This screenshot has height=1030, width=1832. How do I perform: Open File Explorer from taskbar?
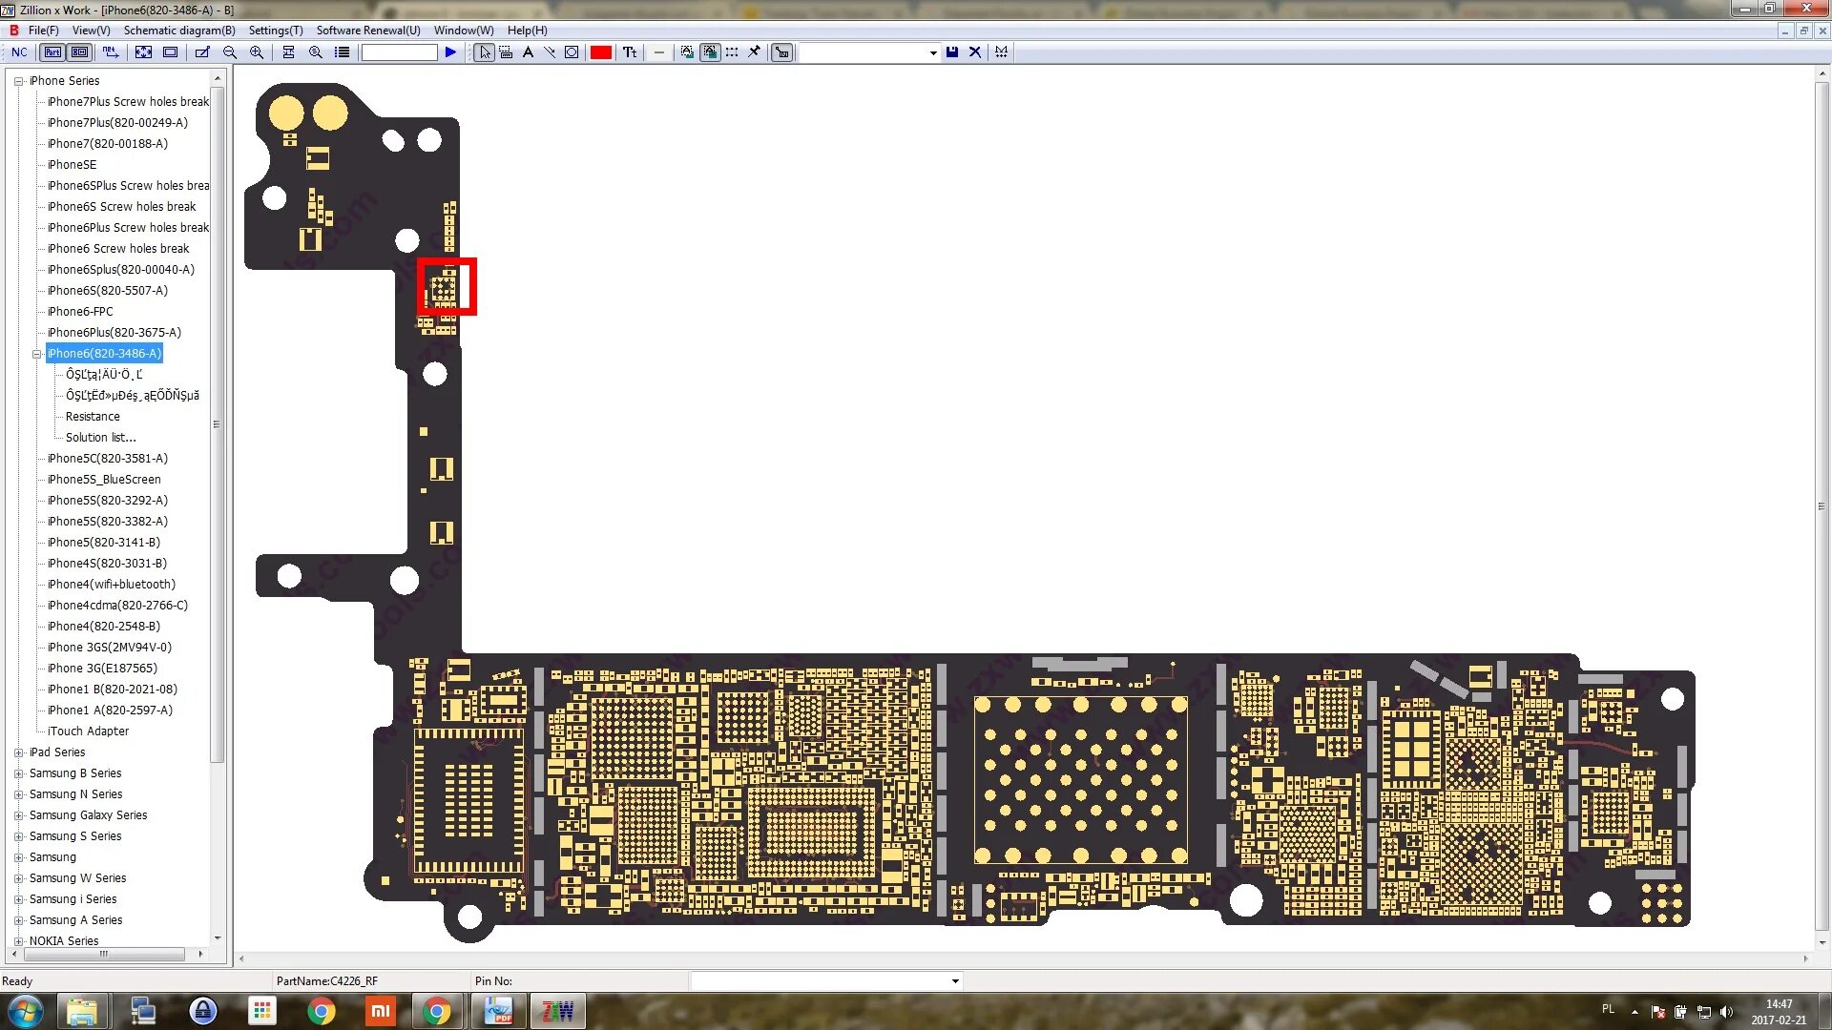click(82, 1011)
